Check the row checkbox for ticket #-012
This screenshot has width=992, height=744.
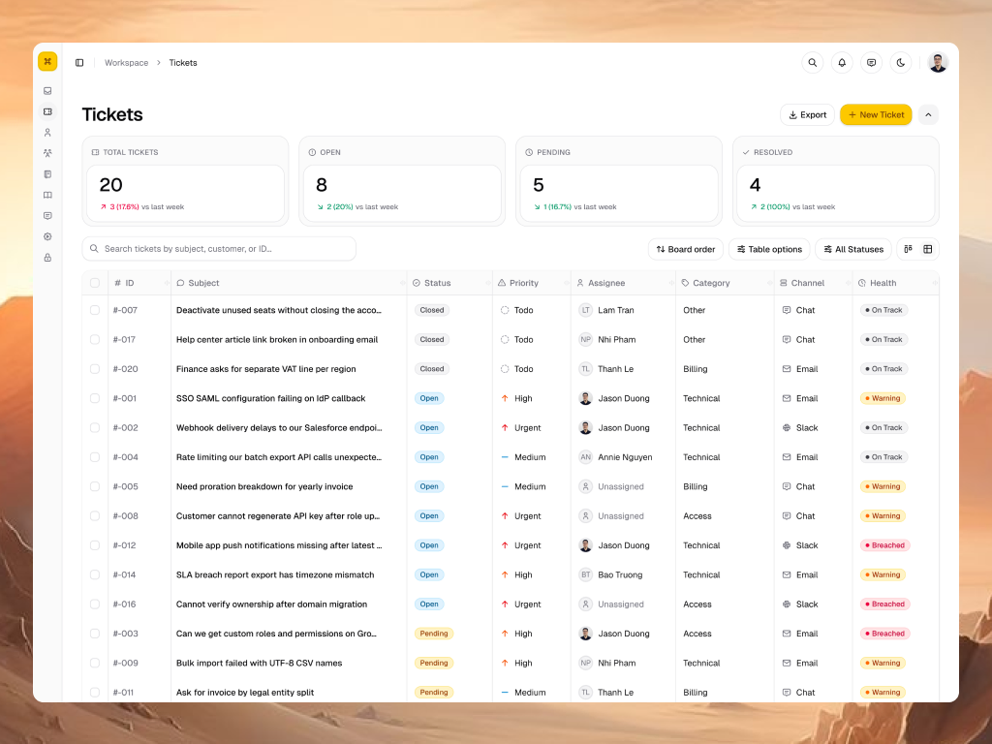95,545
